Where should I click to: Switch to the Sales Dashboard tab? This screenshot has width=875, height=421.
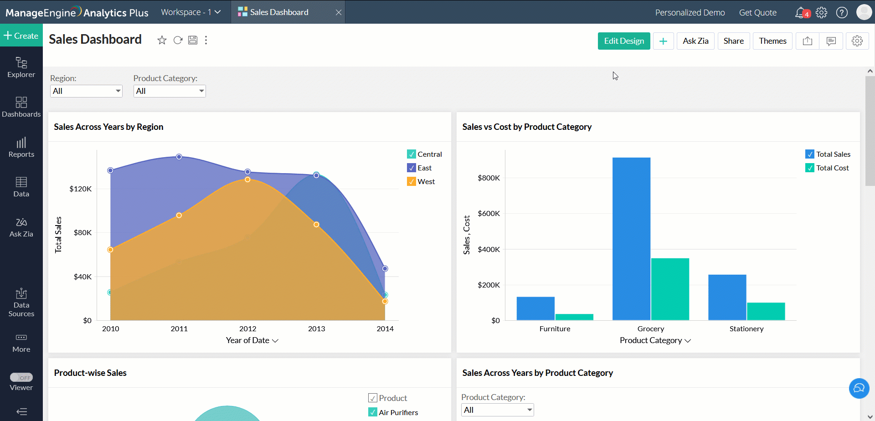[279, 12]
